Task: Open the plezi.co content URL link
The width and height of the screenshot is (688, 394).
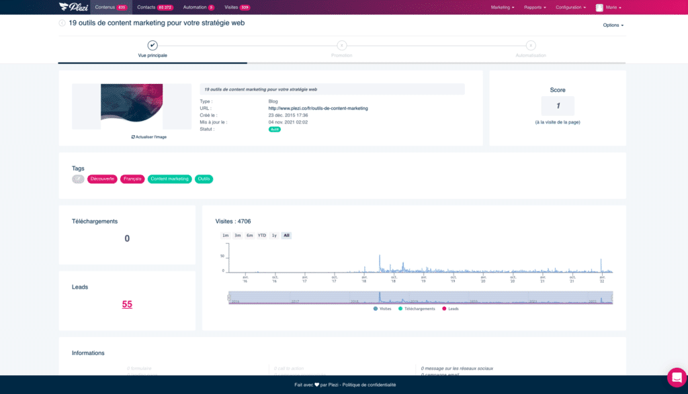Action: (x=318, y=108)
